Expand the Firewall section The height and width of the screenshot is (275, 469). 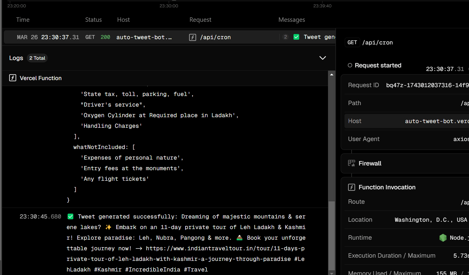click(x=405, y=163)
